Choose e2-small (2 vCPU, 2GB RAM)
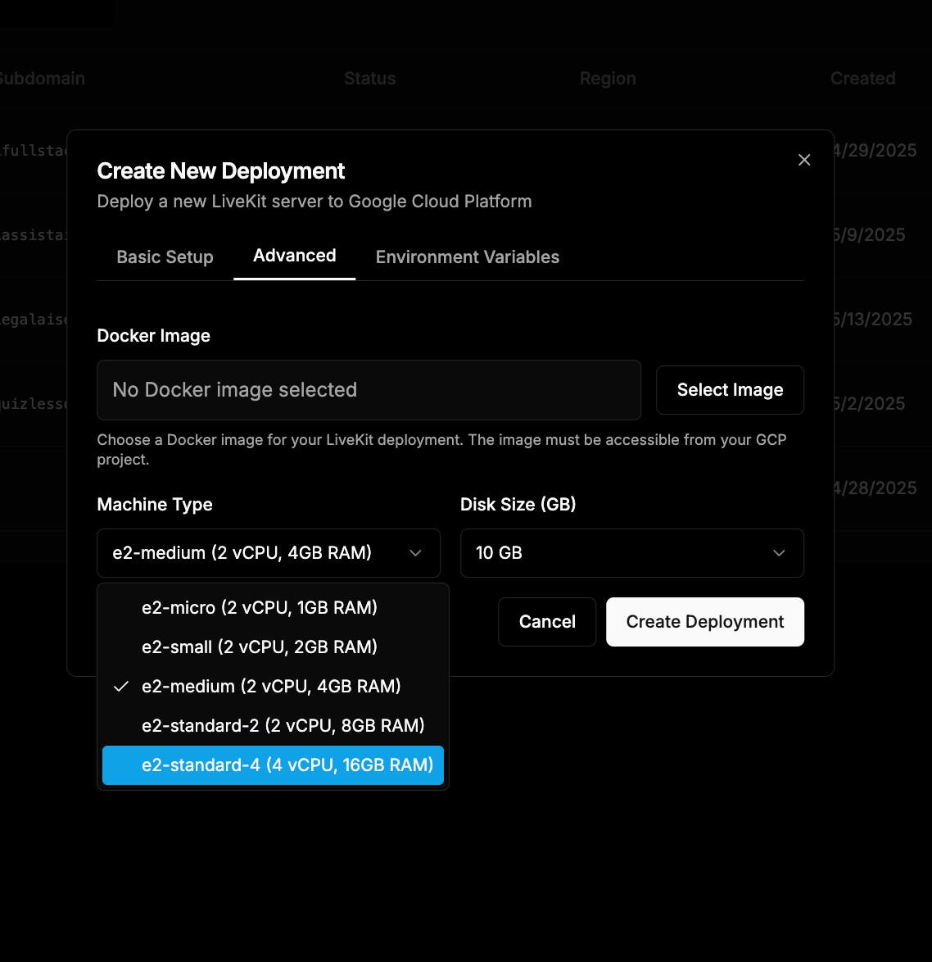Viewport: 932px width, 962px height. pos(273,647)
